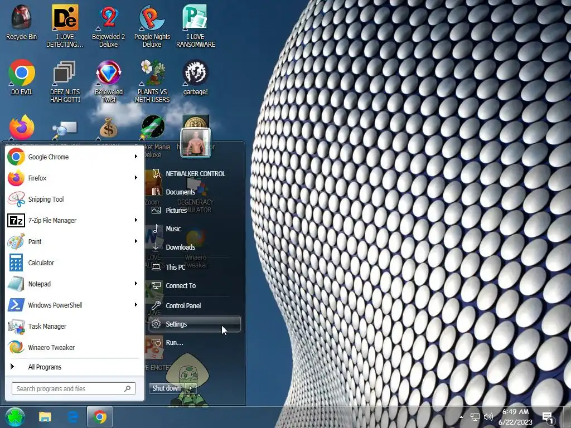
Task: Expand the Google Chrome jump list arrow
Action: click(136, 157)
